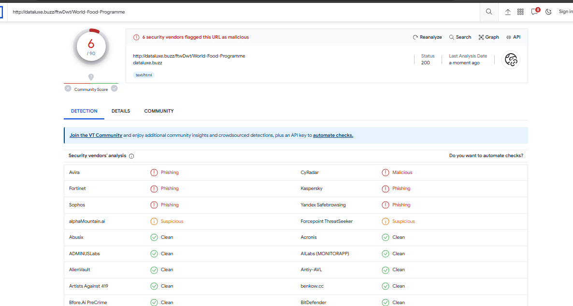Click the Reanalyze button
573x306 pixels.
427,37
